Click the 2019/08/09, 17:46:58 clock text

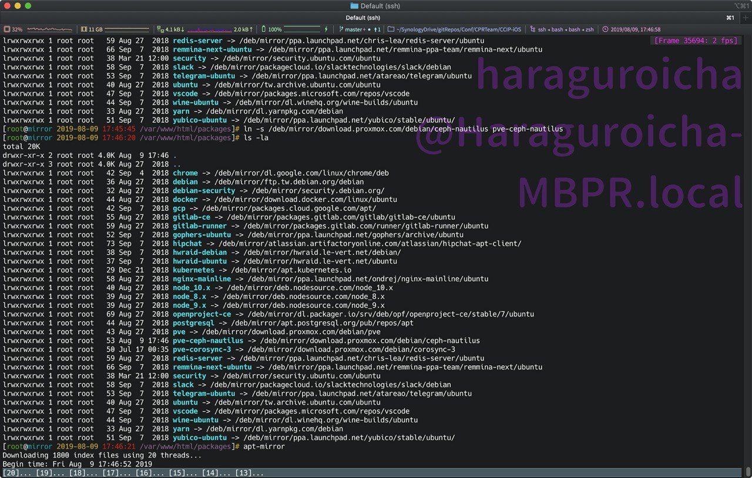[636, 29]
